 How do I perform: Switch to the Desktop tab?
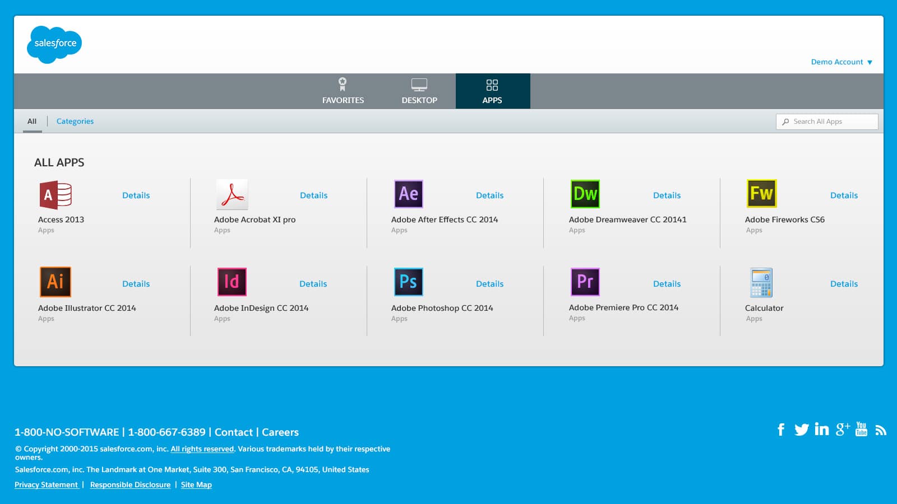[419, 91]
